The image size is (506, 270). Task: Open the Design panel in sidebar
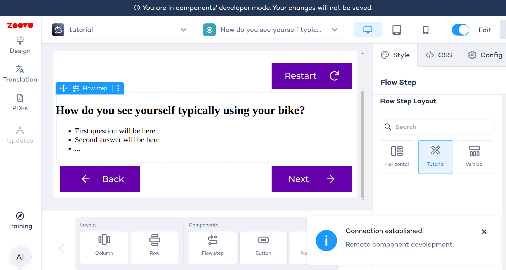[20, 45]
